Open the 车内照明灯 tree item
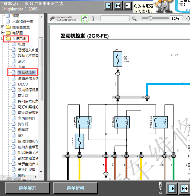The image size is (190, 196). coord(27,118)
